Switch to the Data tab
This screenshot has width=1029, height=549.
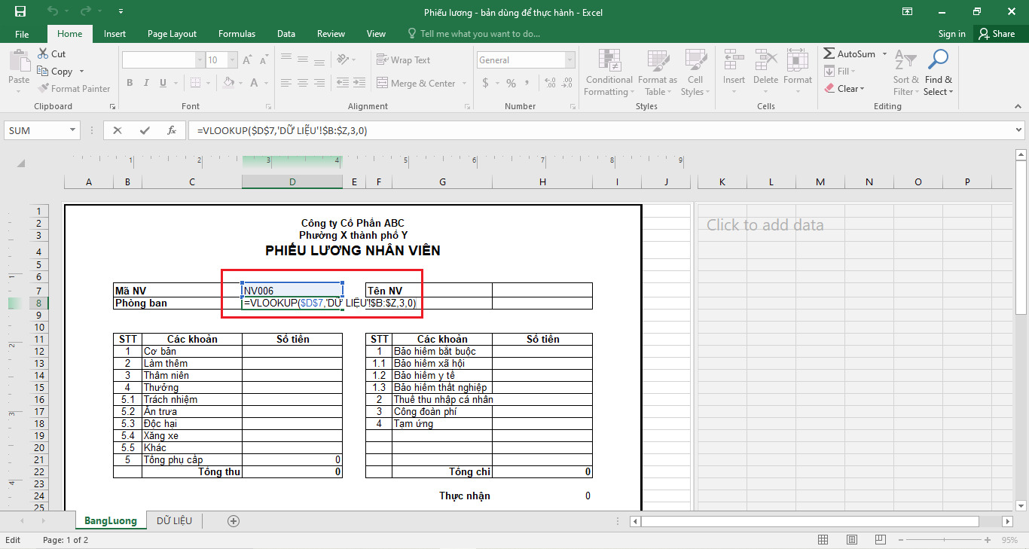(x=285, y=34)
